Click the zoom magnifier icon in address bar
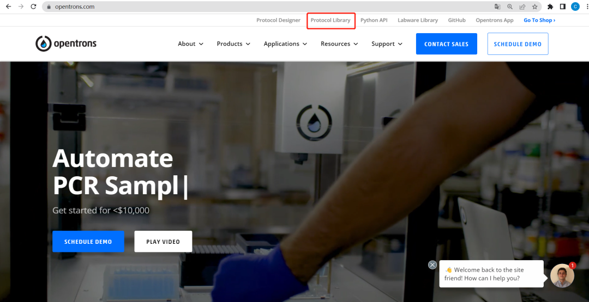 [x=510, y=7]
